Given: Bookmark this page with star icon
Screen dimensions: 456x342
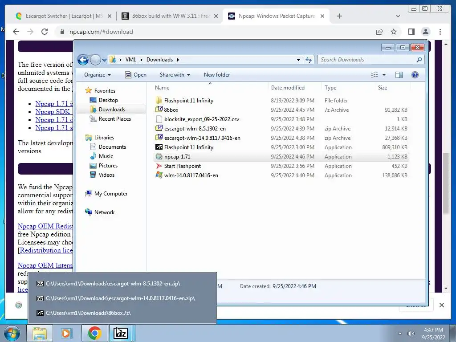Looking at the screenshot, I should pos(394,32).
